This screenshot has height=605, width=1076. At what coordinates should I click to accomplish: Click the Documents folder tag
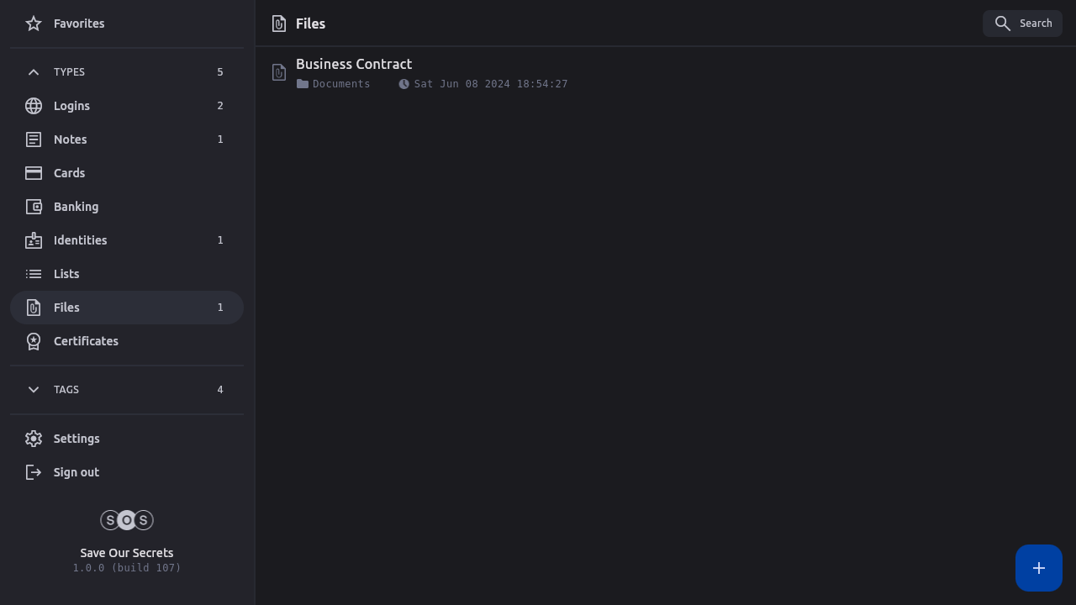334,84
